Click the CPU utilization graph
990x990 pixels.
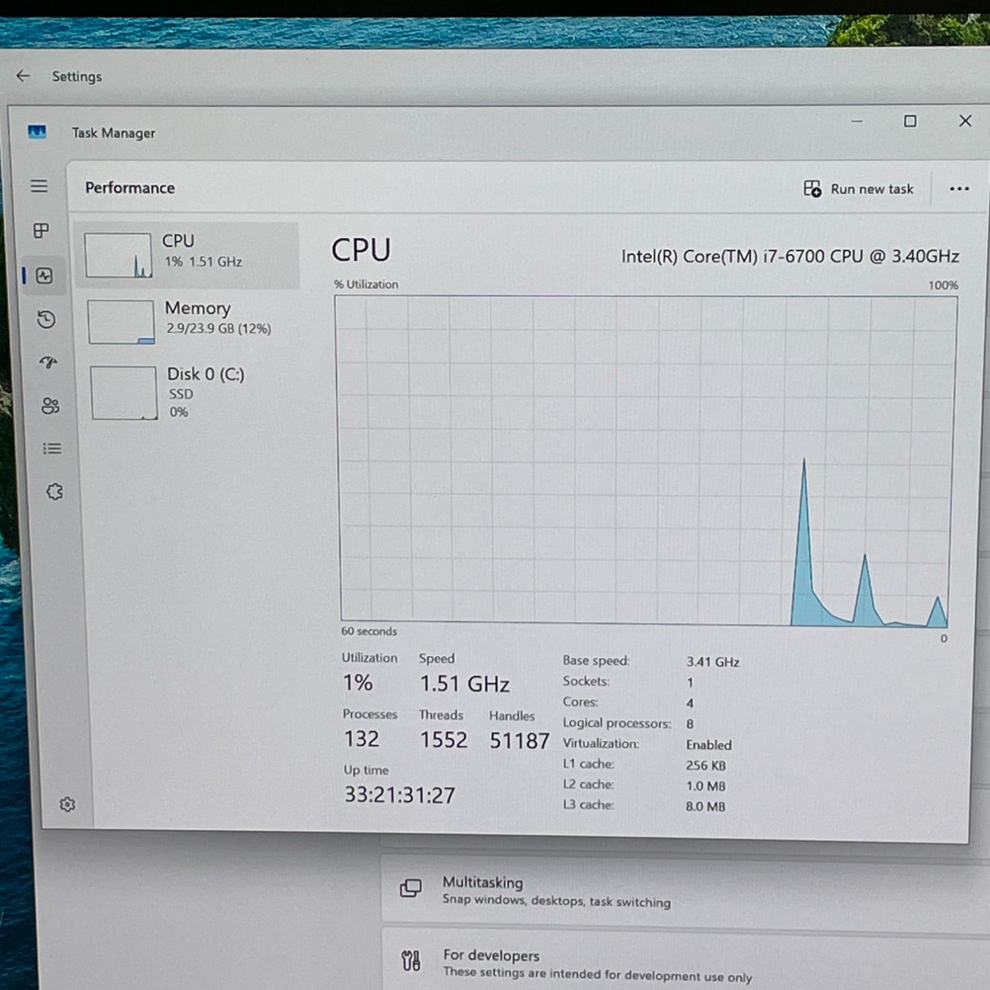coord(645,461)
